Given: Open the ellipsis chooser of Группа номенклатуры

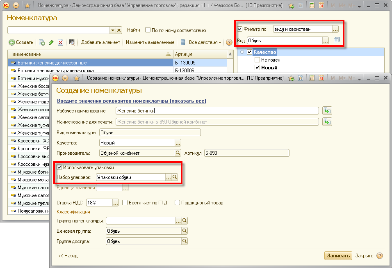Looking at the screenshot, I should coord(178,221).
